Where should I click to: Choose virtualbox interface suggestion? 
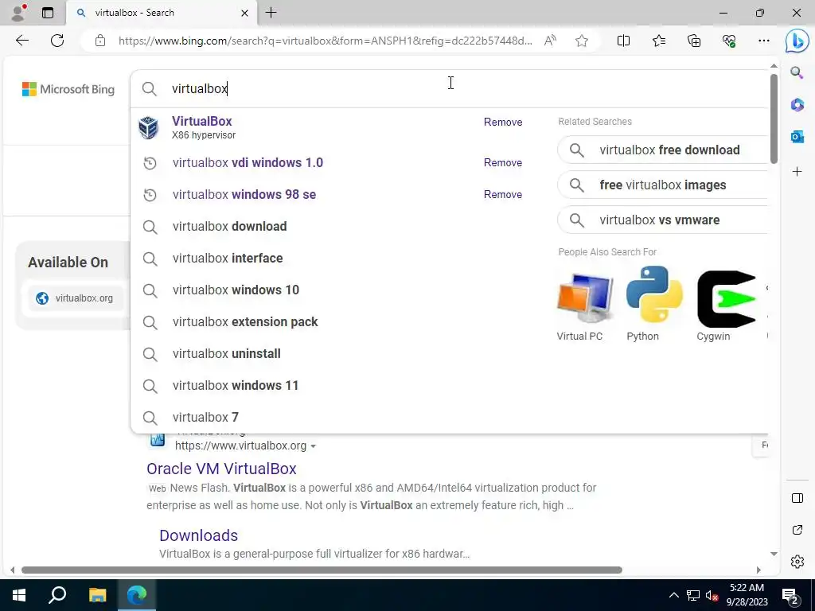click(228, 259)
